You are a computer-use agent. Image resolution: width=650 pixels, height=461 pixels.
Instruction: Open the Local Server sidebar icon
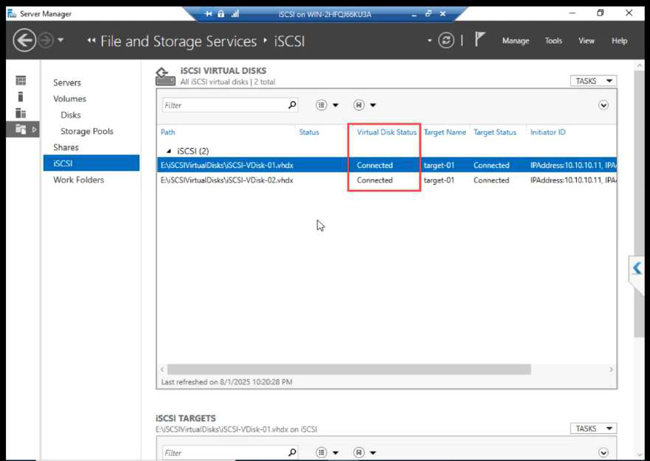[x=21, y=96]
